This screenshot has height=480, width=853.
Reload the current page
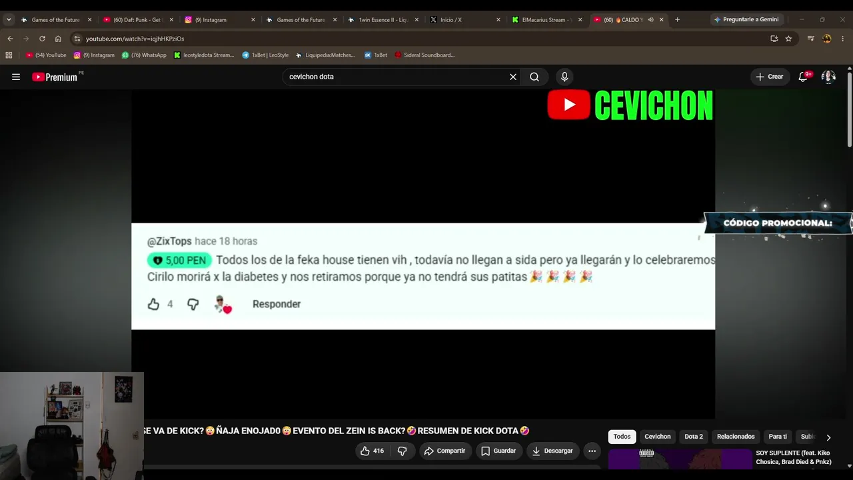point(42,39)
